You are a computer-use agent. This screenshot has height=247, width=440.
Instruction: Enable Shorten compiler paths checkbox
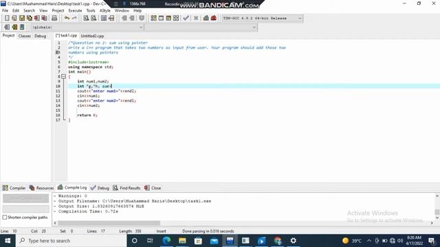(5, 217)
